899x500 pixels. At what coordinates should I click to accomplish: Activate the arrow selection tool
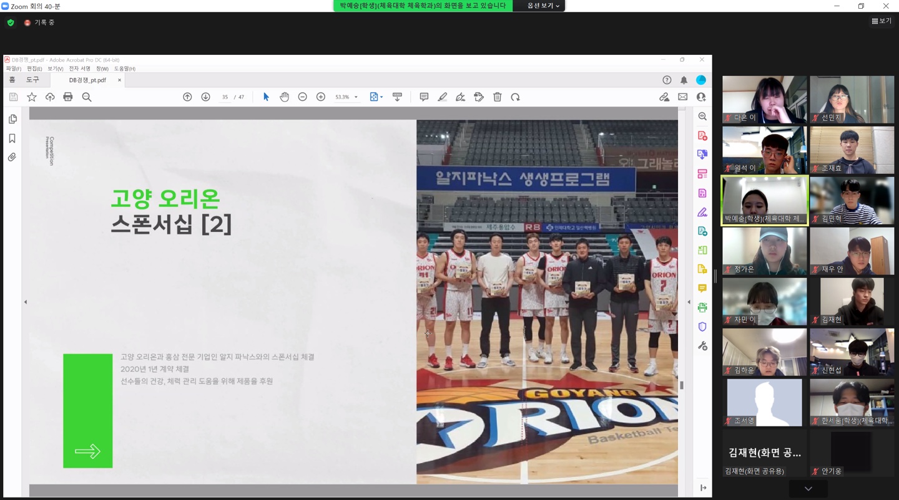pyautogui.click(x=266, y=97)
